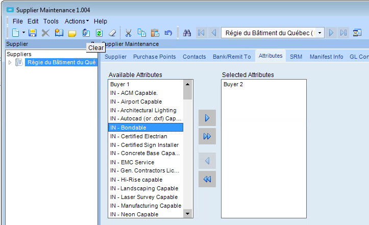Click the Cut scissors icon
Screen dimensions: 369x225
128,33
